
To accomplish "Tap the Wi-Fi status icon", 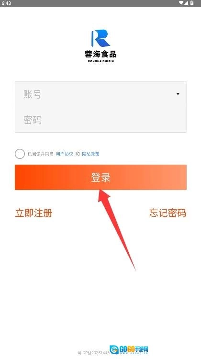I will [181, 3].
